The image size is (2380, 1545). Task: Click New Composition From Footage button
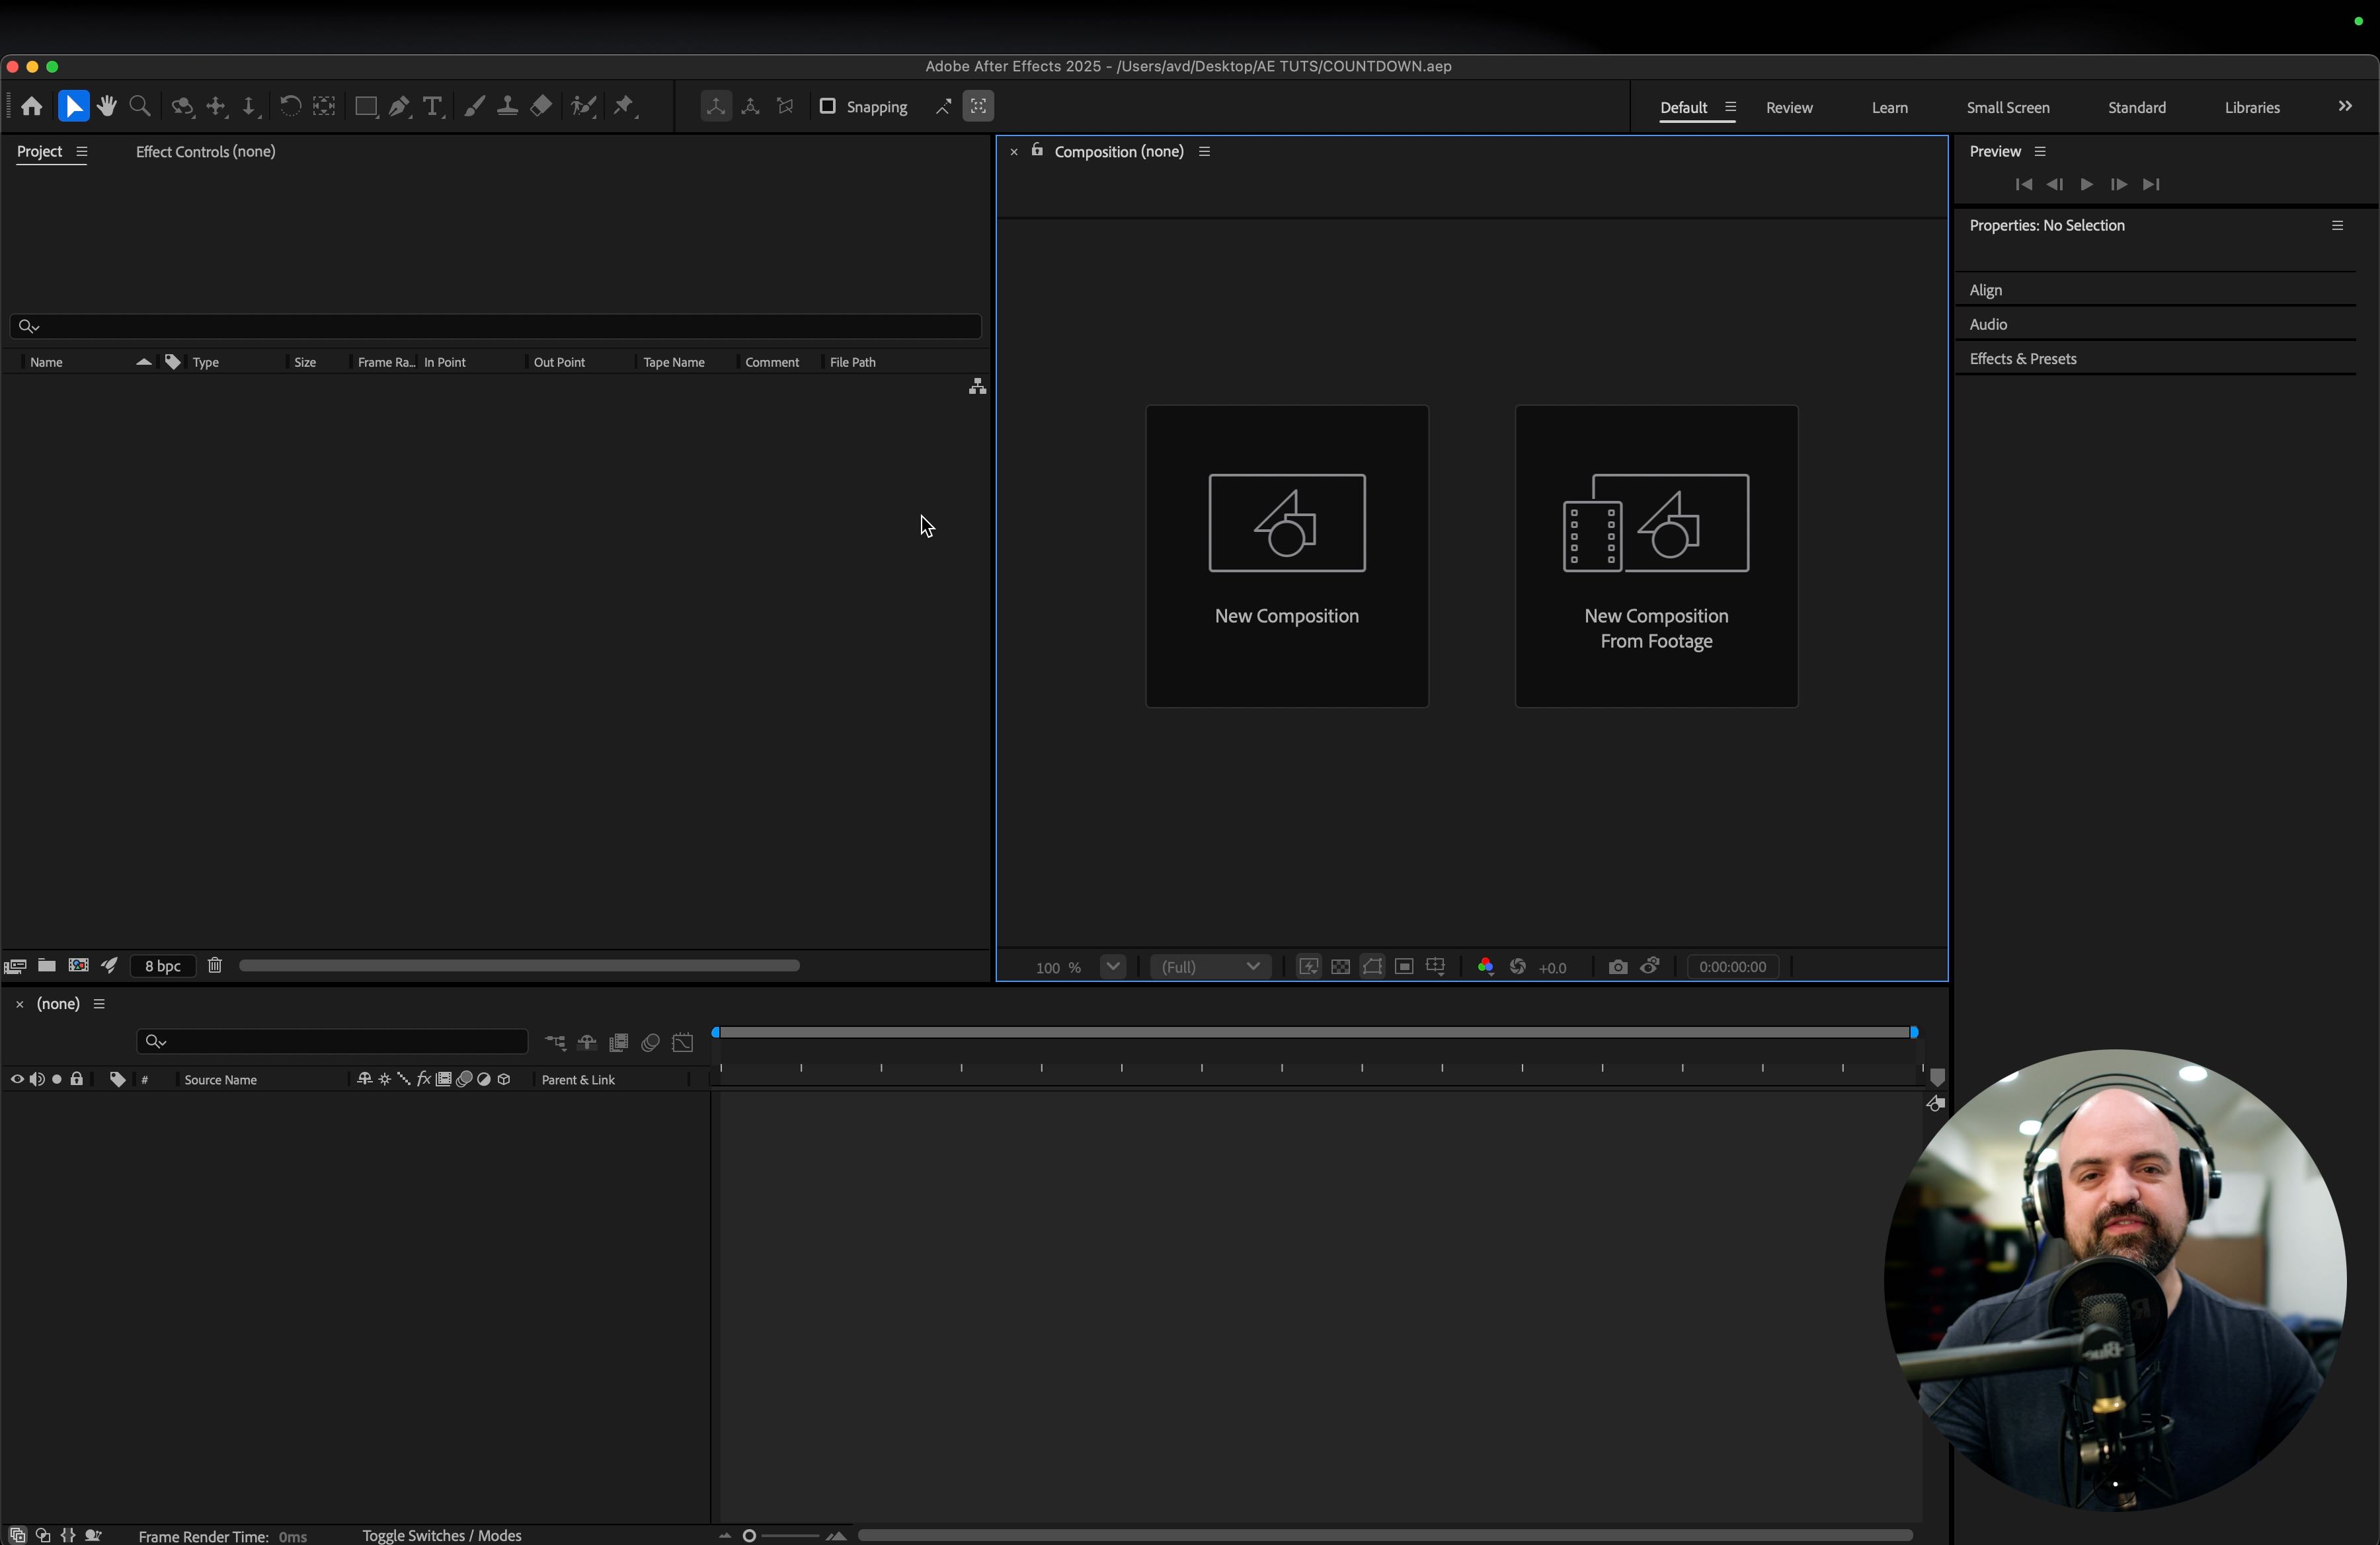[x=1656, y=556]
